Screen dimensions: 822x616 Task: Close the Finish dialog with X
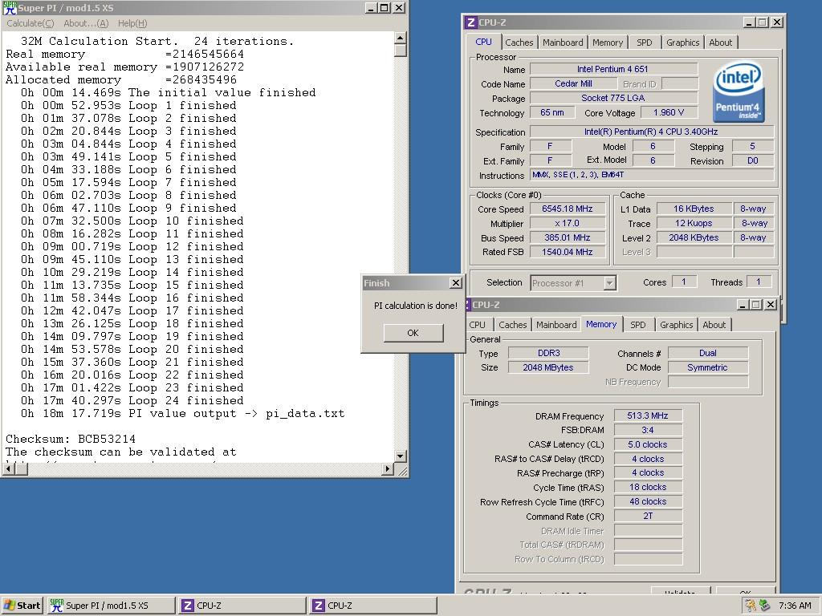(x=456, y=283)
